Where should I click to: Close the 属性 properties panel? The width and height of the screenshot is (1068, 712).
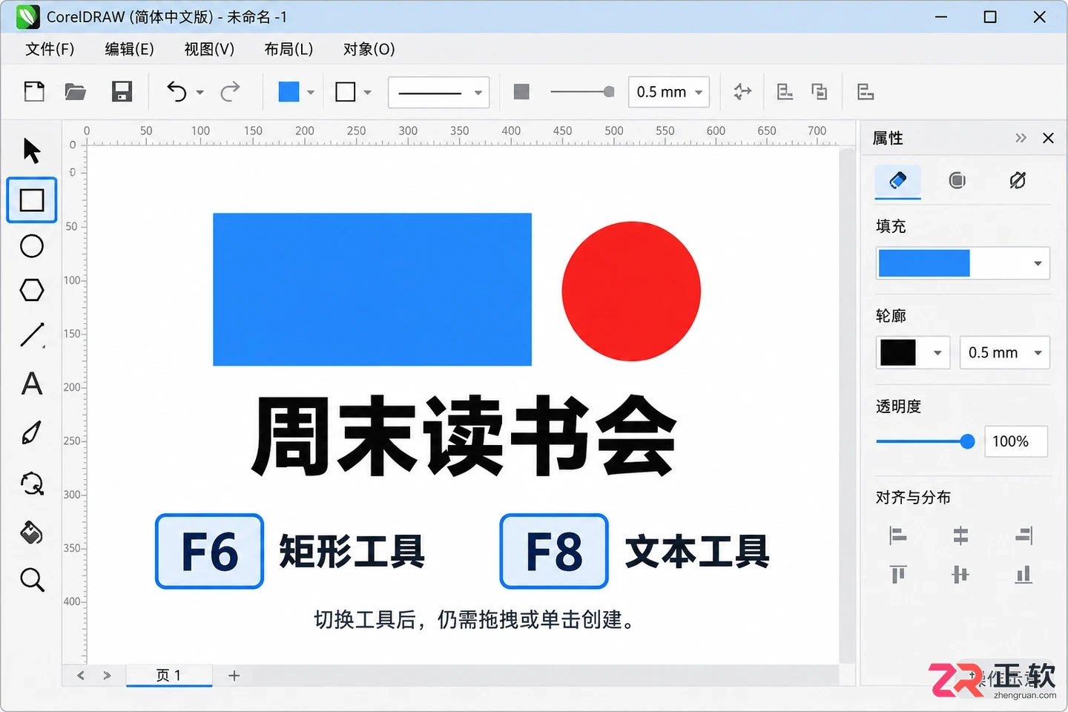coord(1048,138)
